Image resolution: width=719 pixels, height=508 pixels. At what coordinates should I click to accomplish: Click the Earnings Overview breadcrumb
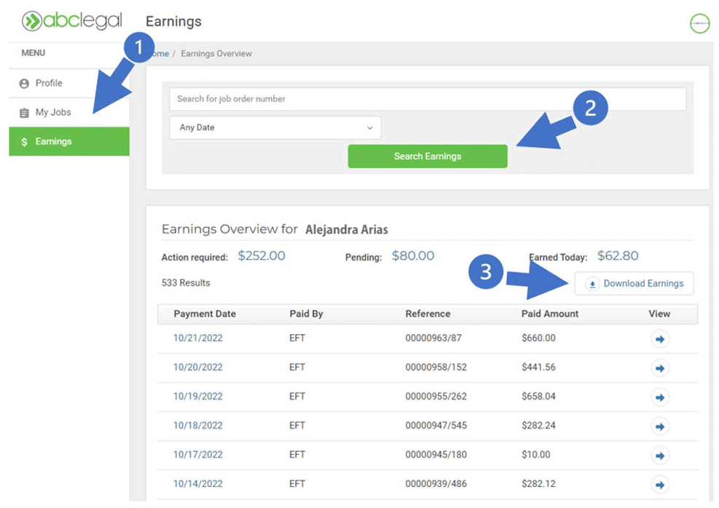tap(216, 54)
